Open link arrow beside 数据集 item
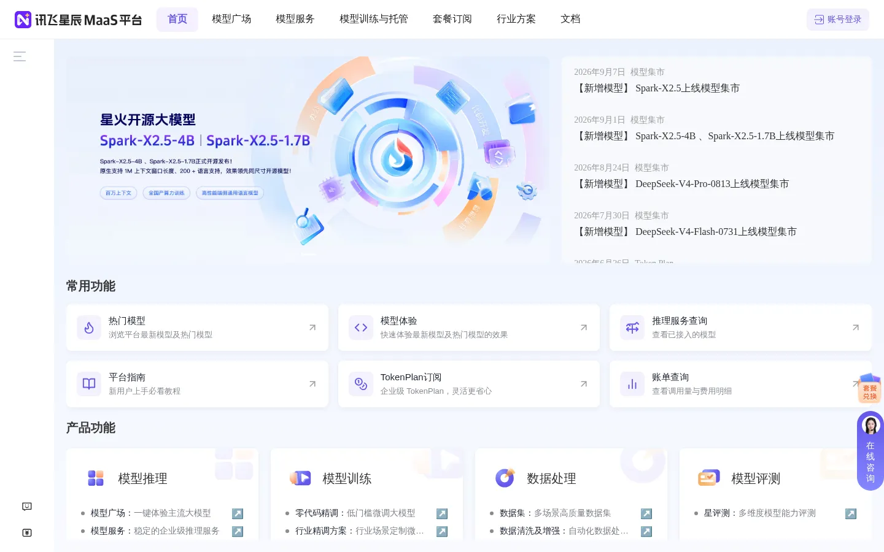The image size is (884, 552). coord(646,513)
